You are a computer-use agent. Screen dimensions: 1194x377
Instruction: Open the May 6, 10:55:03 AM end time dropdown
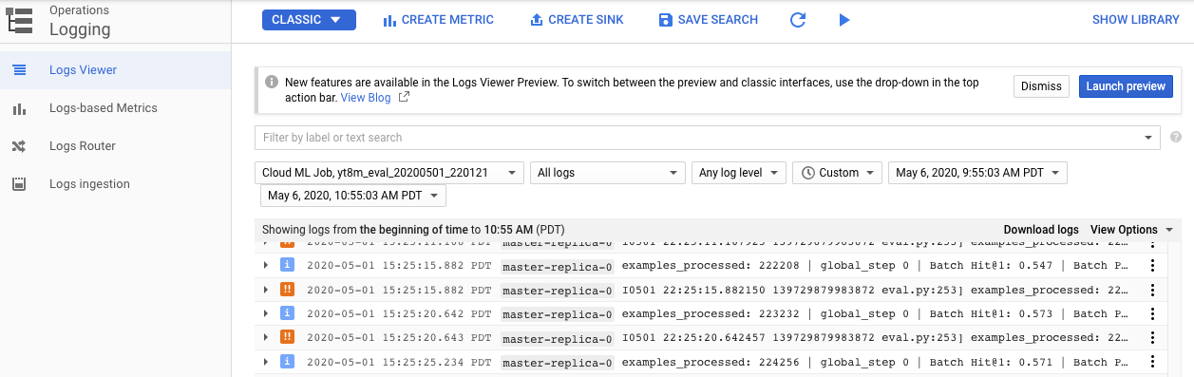point(352,196)
